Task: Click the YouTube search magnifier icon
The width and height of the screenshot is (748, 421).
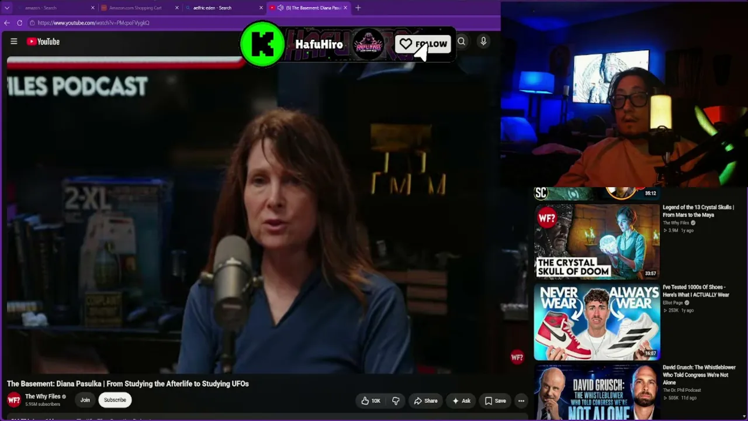Action: tap(462, 42)
